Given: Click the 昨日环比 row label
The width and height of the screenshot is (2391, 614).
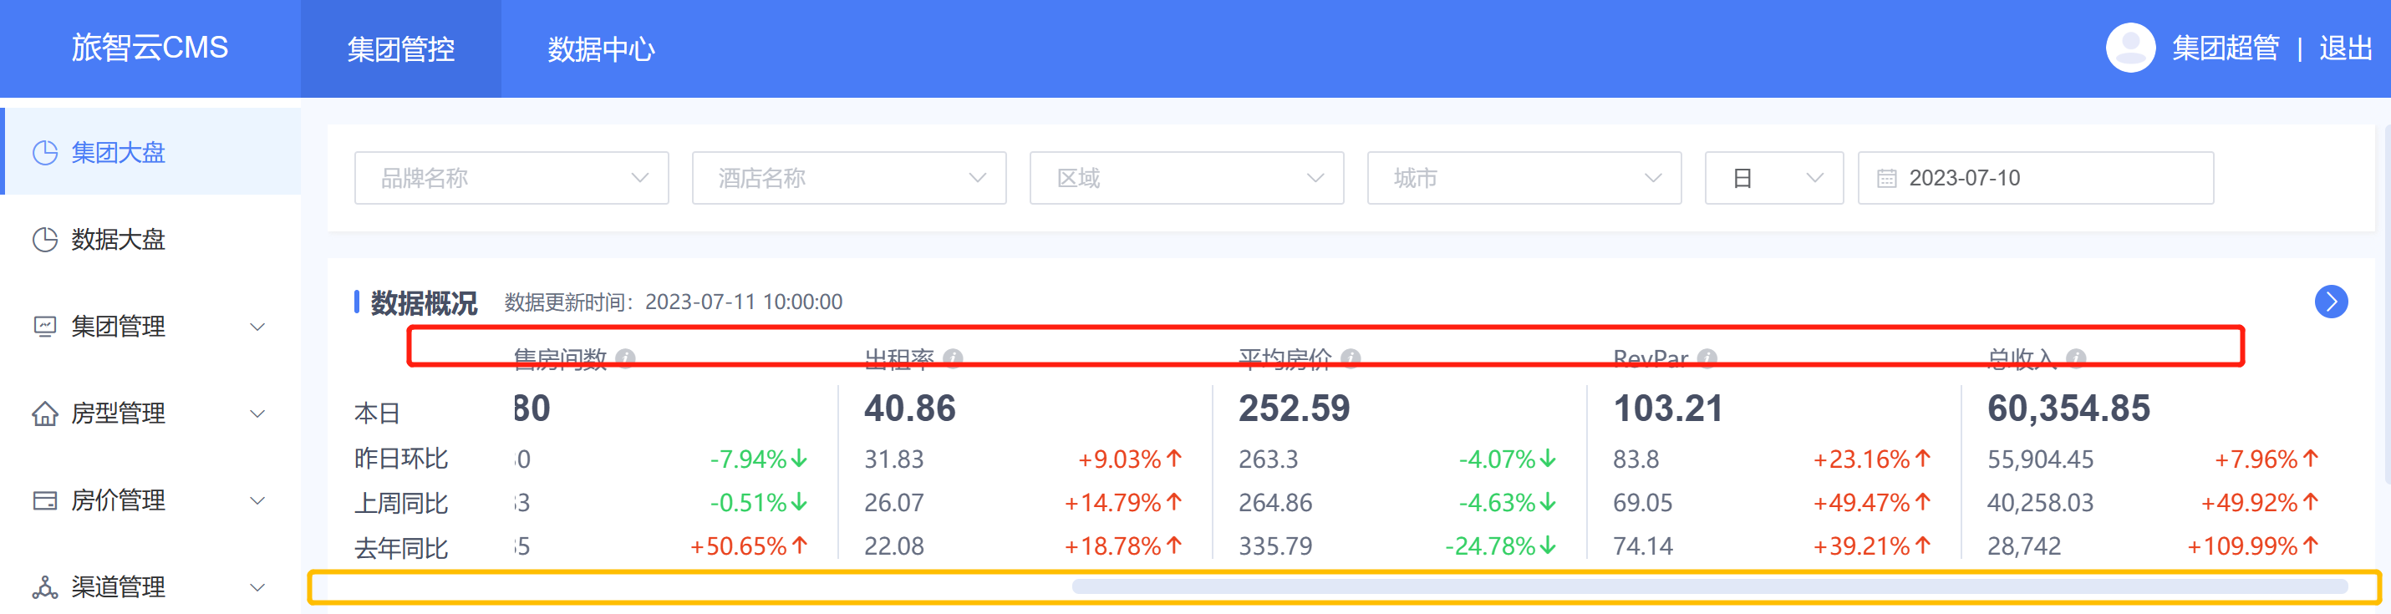Looking at the screenshot, I should 401,458.
